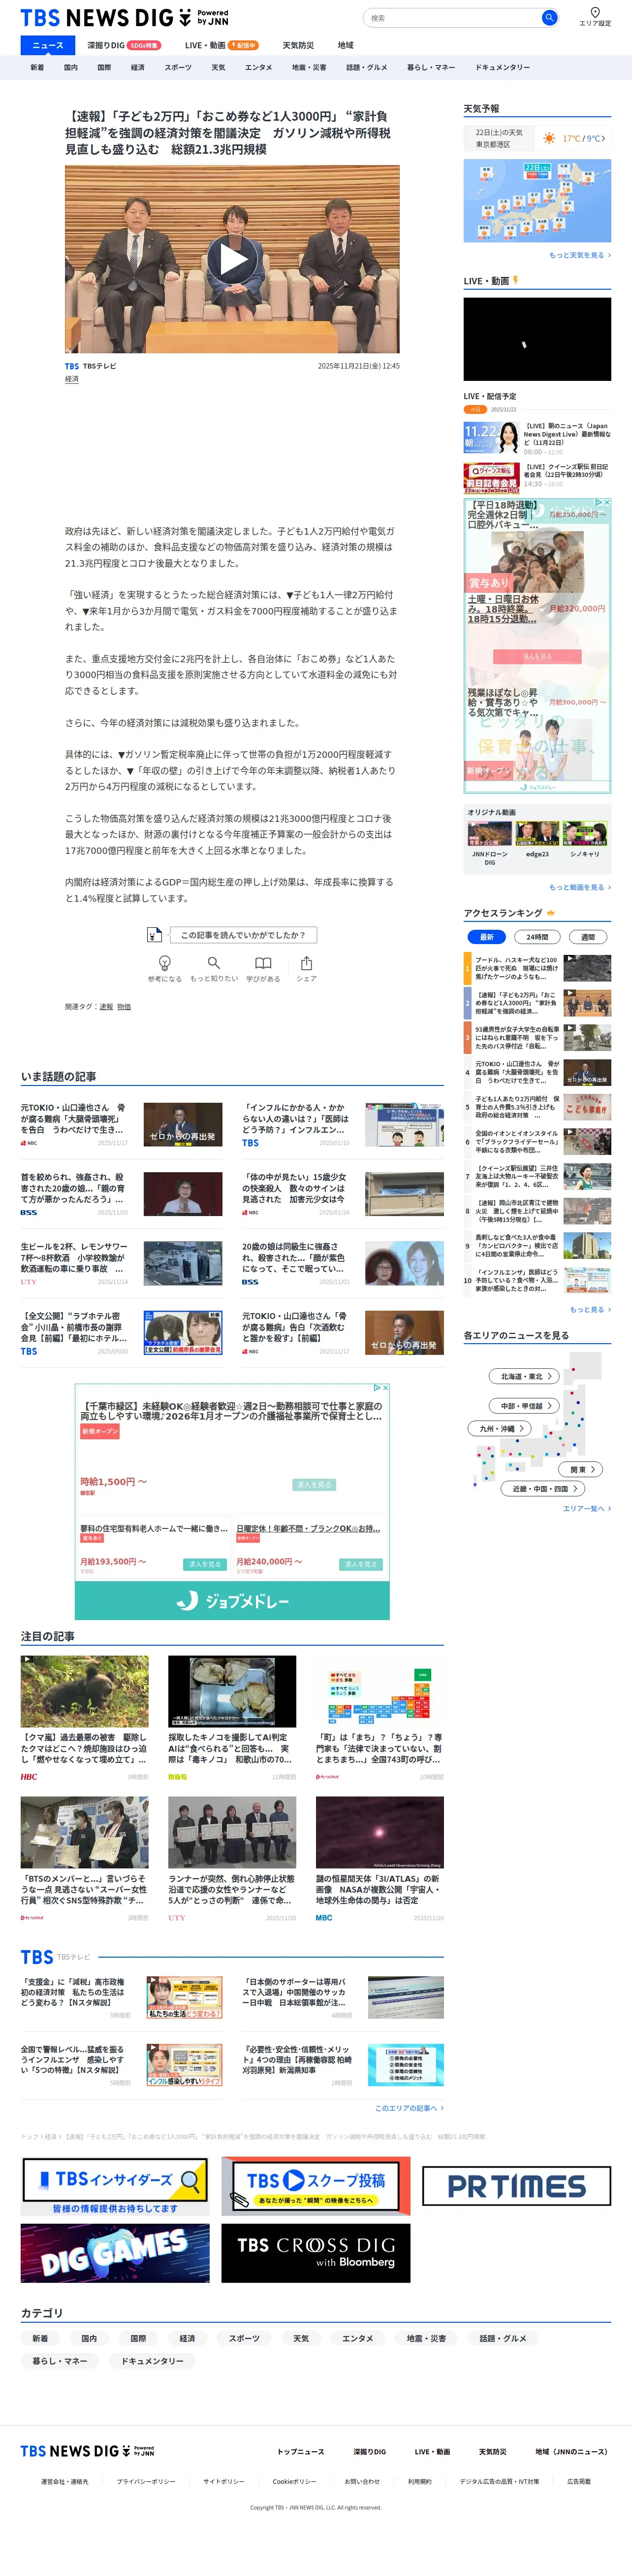The height and width of the screenshot is (2576, 632).
Task: Play the main article video
Action: (233, 260)
